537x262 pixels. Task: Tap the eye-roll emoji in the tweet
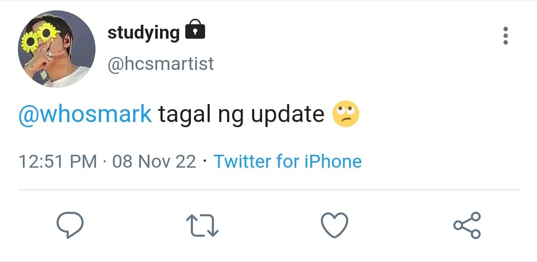click(346, 114)
